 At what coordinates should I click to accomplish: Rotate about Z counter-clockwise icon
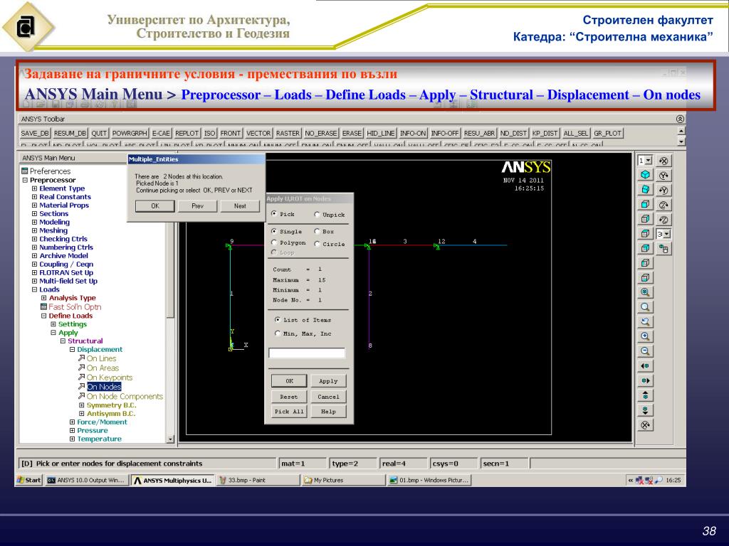[664, 220]
